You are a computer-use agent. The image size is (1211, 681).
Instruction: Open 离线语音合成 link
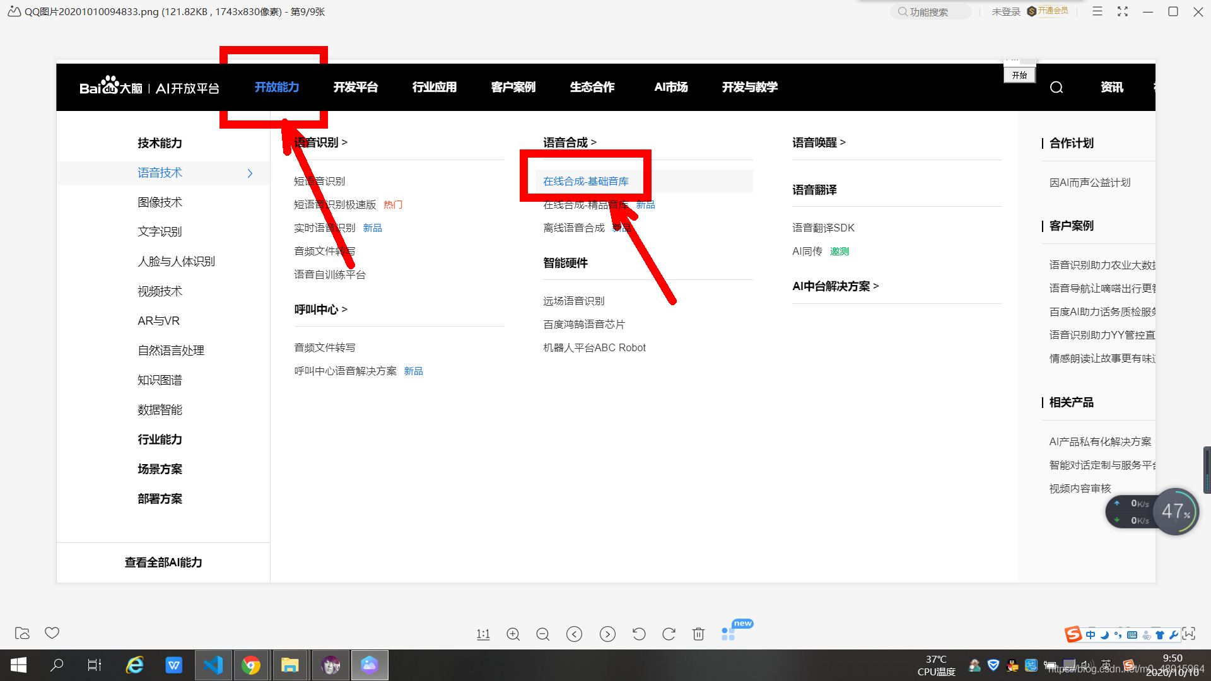coord(573,228)
